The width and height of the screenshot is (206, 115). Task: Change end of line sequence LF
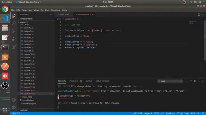click(x=162, y=113)
